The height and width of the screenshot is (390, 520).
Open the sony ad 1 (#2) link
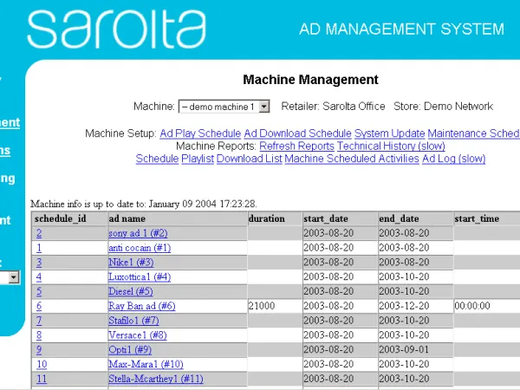(138, 233)
